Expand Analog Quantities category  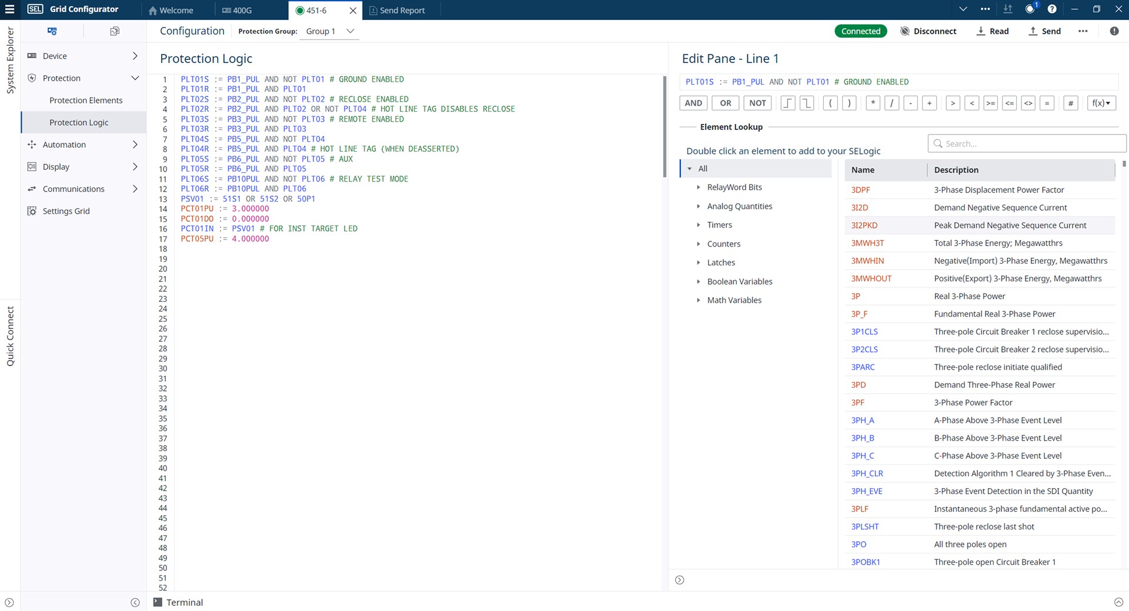click(699, 206)
